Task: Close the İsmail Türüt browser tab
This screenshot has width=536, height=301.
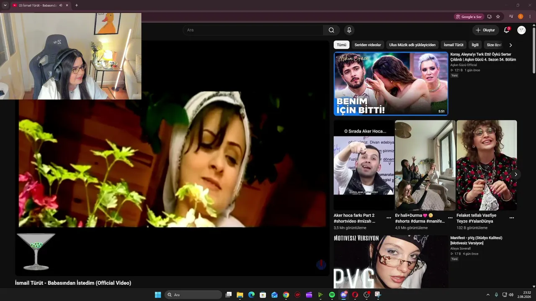Action: (x=67, y=5)
